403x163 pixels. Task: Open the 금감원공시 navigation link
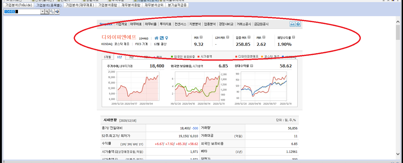(x=261, y=24)
